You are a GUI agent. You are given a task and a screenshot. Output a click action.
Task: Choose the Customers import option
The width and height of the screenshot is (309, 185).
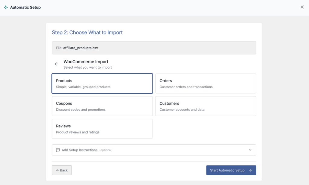coord(206,106)
